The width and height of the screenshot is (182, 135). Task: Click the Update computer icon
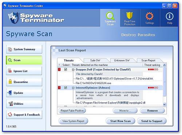tap(9, 93)
